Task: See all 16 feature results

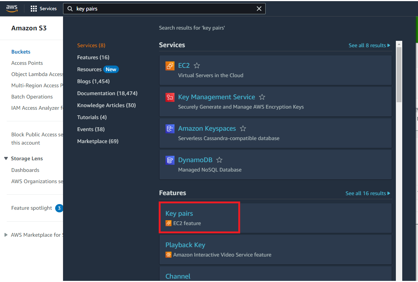Action: 368,193
